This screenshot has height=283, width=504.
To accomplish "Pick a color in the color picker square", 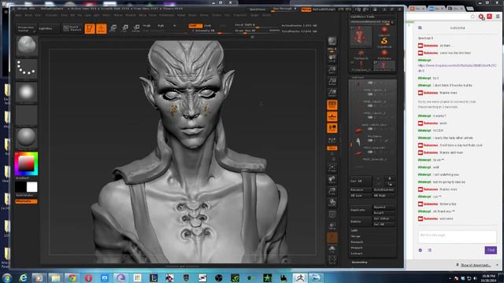I will [x=26, y=164].
